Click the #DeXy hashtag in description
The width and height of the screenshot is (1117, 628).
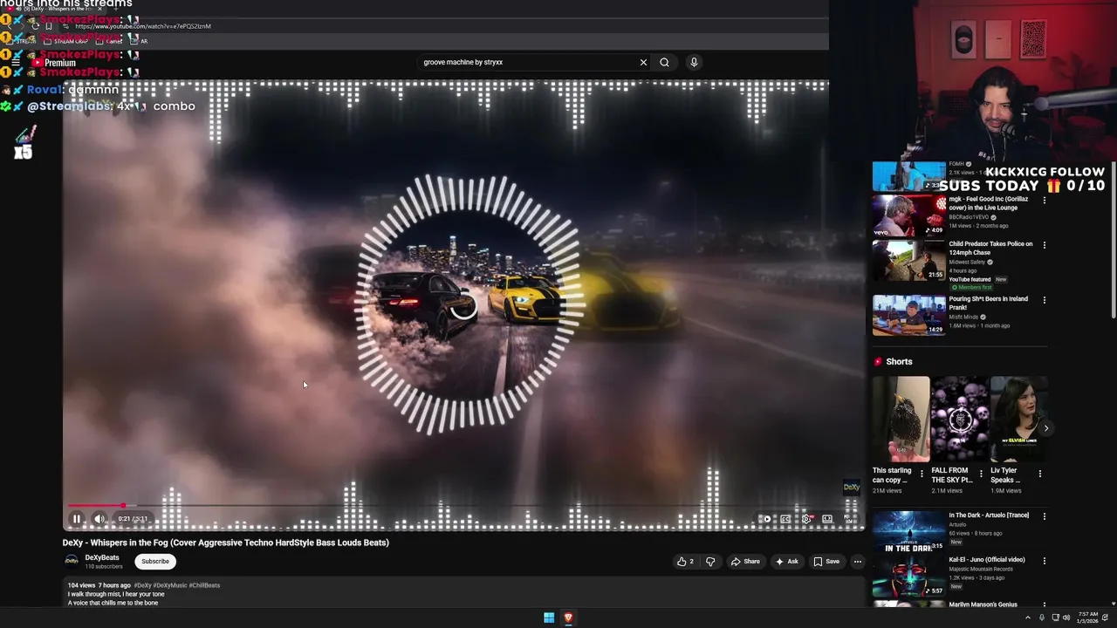click(142, 585)
